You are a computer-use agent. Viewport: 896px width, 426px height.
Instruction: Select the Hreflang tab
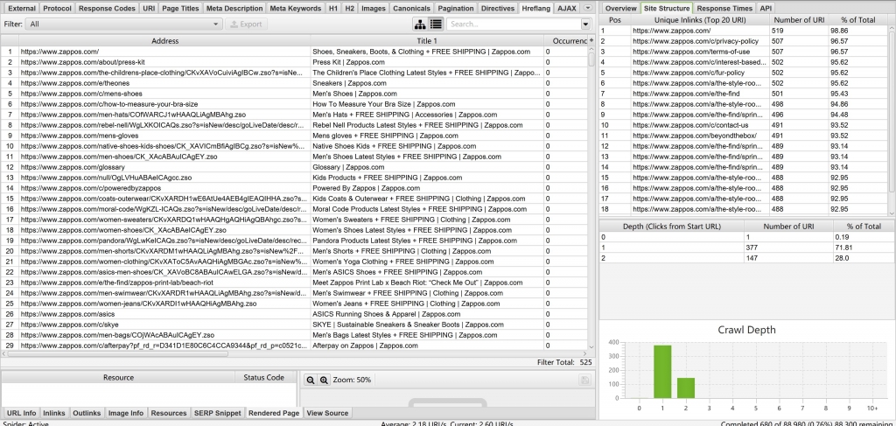536,9
